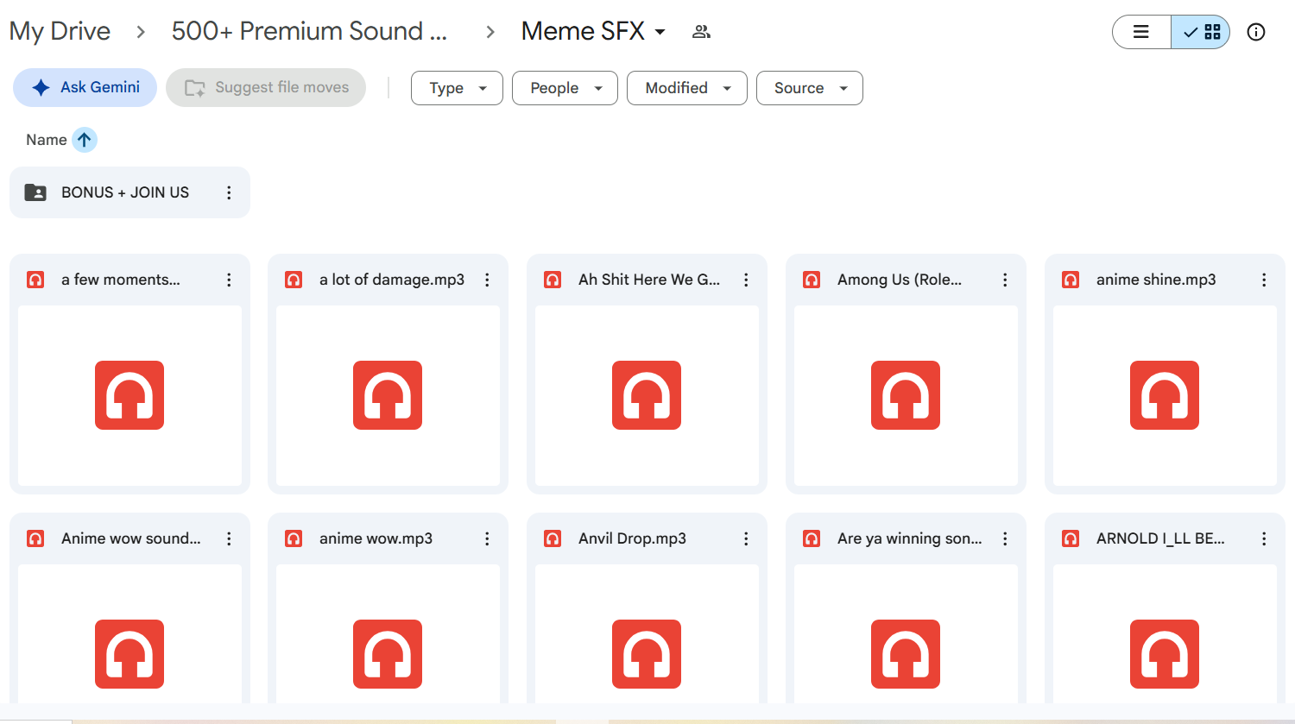Viewport: 1295px width, 724px height.
Task: Click small audio icon of a lot of damage.mp3
Action: [x=294, y=280]
